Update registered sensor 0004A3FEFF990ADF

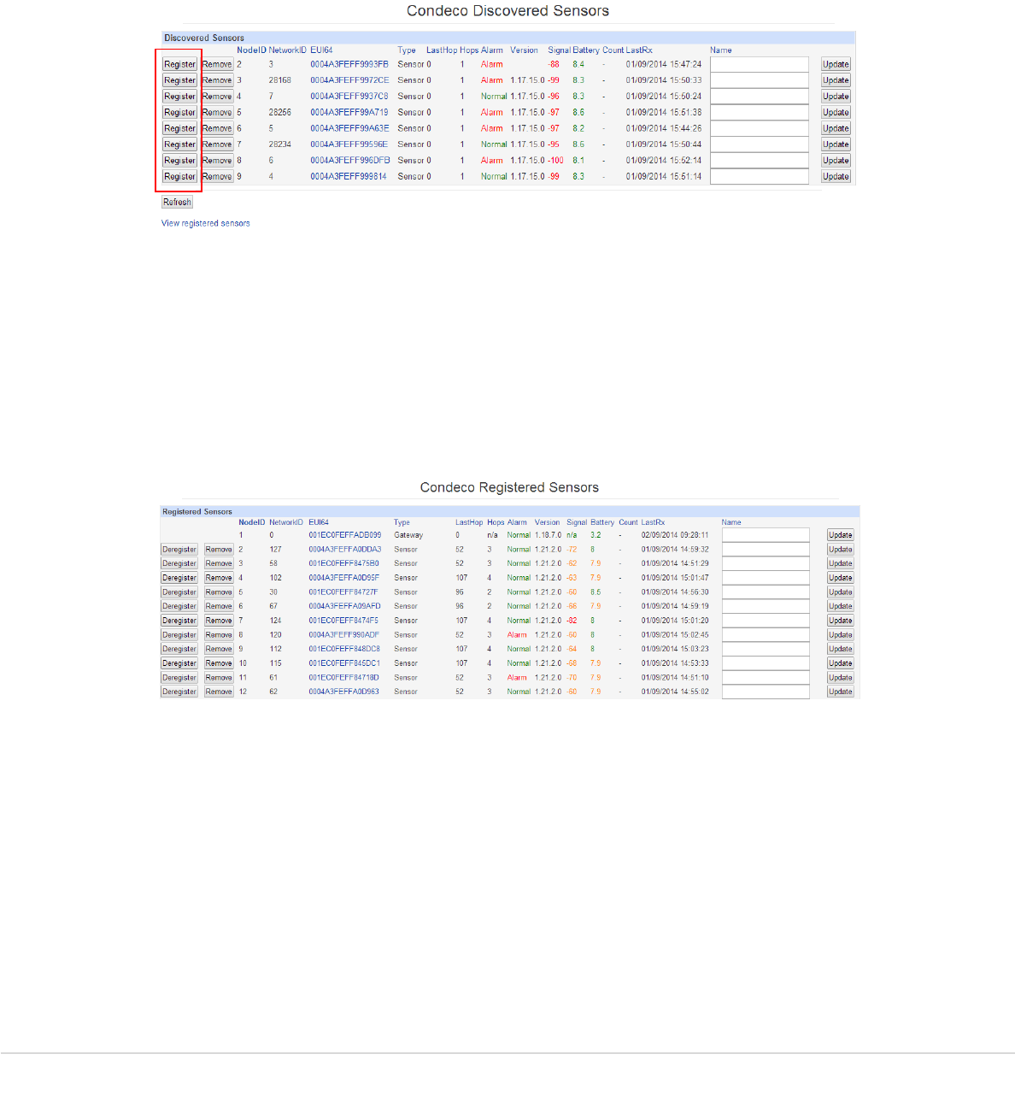[841, 635]
